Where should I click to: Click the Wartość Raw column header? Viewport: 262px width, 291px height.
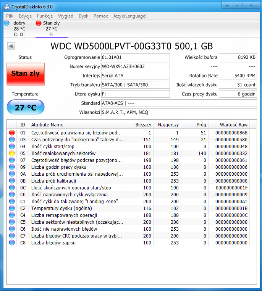click(229, 125)
